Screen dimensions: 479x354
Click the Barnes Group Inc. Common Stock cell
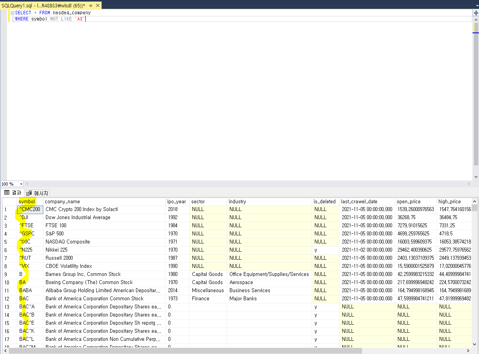104,274
